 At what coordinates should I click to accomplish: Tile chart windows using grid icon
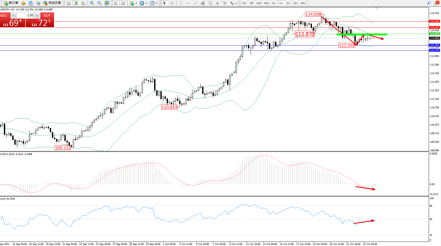click(107, 3)
